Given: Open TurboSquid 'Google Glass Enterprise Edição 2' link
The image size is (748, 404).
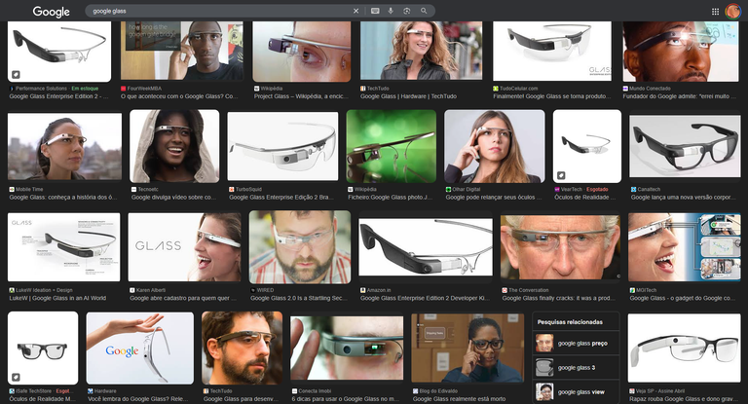Looking at the screenshot, I should pos(281,197).
